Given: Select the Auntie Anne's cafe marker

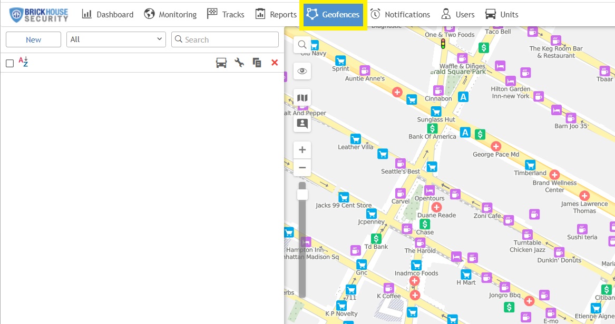Looking at the screenshot, I should (365, 70).
